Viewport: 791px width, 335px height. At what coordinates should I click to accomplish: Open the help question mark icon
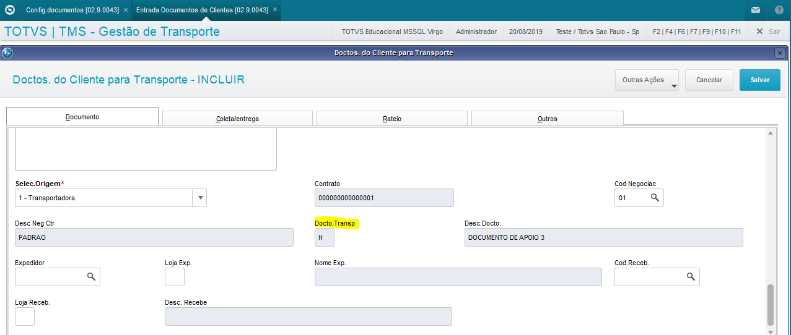point(779,10)
